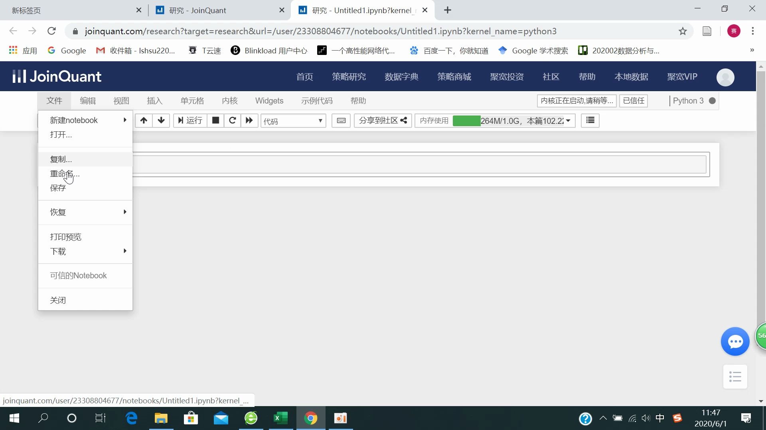The width and height of the screenshot is (766, 430).
Task: Launch Excel from the taskbar
Action: (x=281, y=418)
